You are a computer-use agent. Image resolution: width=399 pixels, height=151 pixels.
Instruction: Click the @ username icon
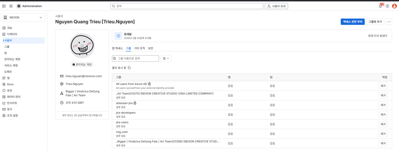pyautogui.click(x=62, y=84)
